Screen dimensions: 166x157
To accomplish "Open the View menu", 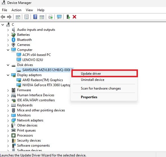I will 29,10.
